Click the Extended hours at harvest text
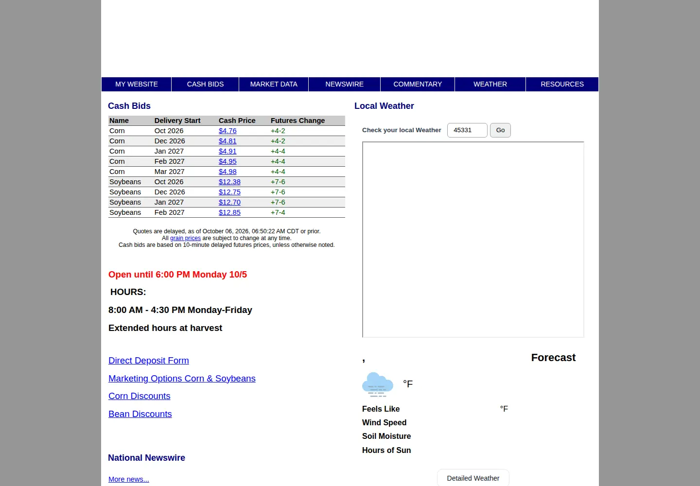Screen dimensions: 700x486 tap(165, 328)
